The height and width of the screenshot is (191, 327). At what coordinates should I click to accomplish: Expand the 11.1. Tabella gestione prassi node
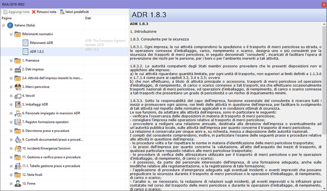[x=11, y=166]
